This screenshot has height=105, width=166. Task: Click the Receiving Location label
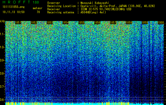(x=61, y=6)
